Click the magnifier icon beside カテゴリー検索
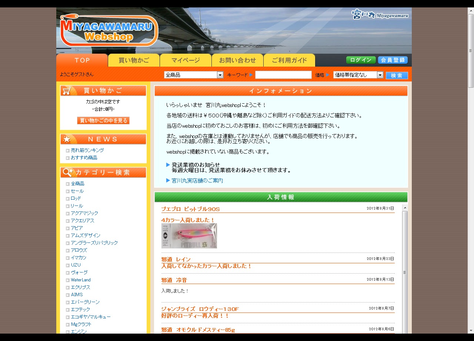Screen dimensions: 474x341 [x=68, y=173]
